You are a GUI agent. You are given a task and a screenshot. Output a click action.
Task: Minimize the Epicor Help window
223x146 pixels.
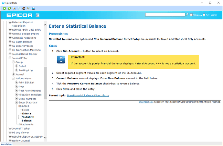pos(202,3)
